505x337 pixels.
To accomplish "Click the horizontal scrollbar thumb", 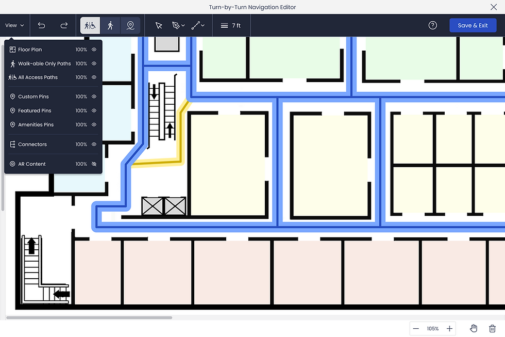I will (89, 318).
